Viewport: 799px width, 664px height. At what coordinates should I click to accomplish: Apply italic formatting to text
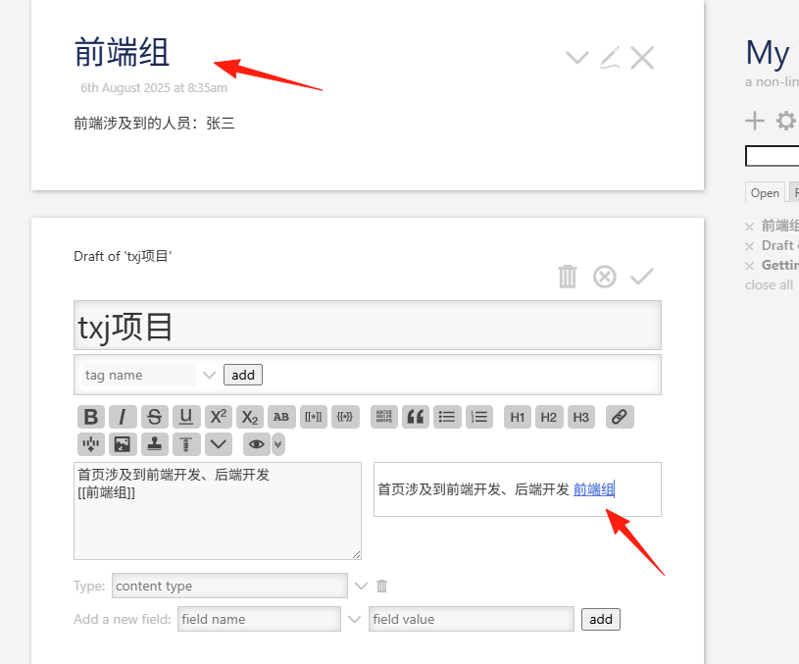(x=123, y=417)
